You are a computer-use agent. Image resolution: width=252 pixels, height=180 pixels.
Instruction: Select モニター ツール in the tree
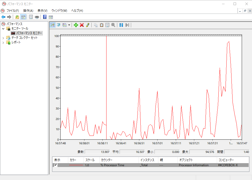click(20, 28)
